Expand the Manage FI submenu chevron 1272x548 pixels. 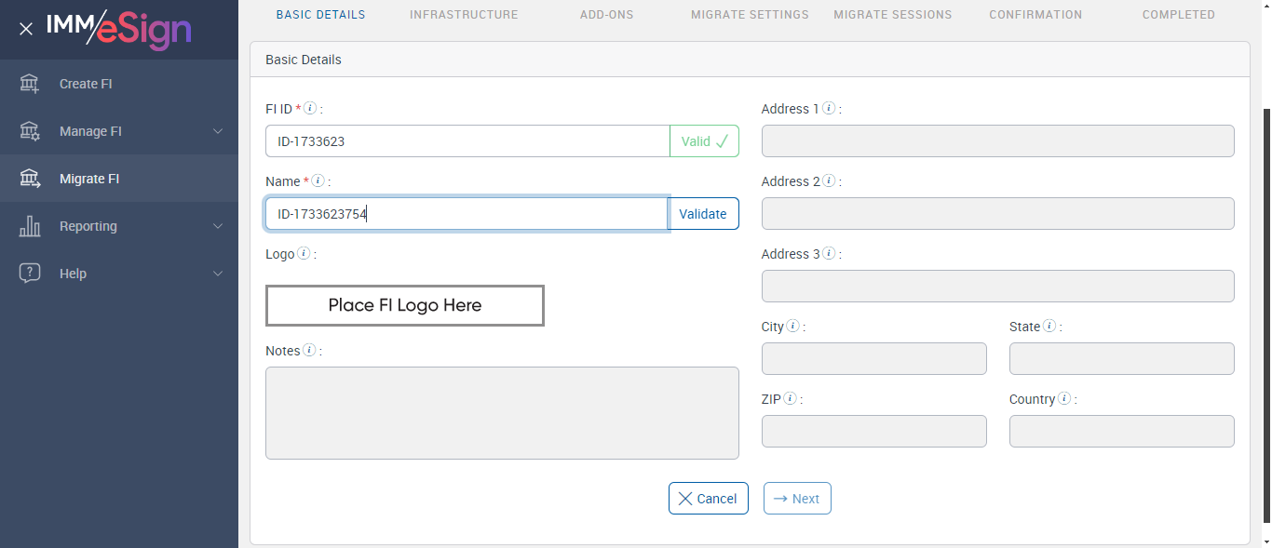[x=218, y=131]
